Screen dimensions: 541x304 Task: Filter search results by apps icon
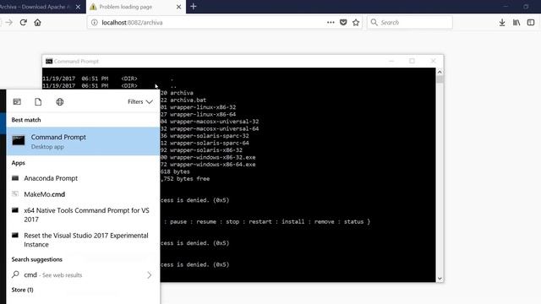(x=17, y=101)
